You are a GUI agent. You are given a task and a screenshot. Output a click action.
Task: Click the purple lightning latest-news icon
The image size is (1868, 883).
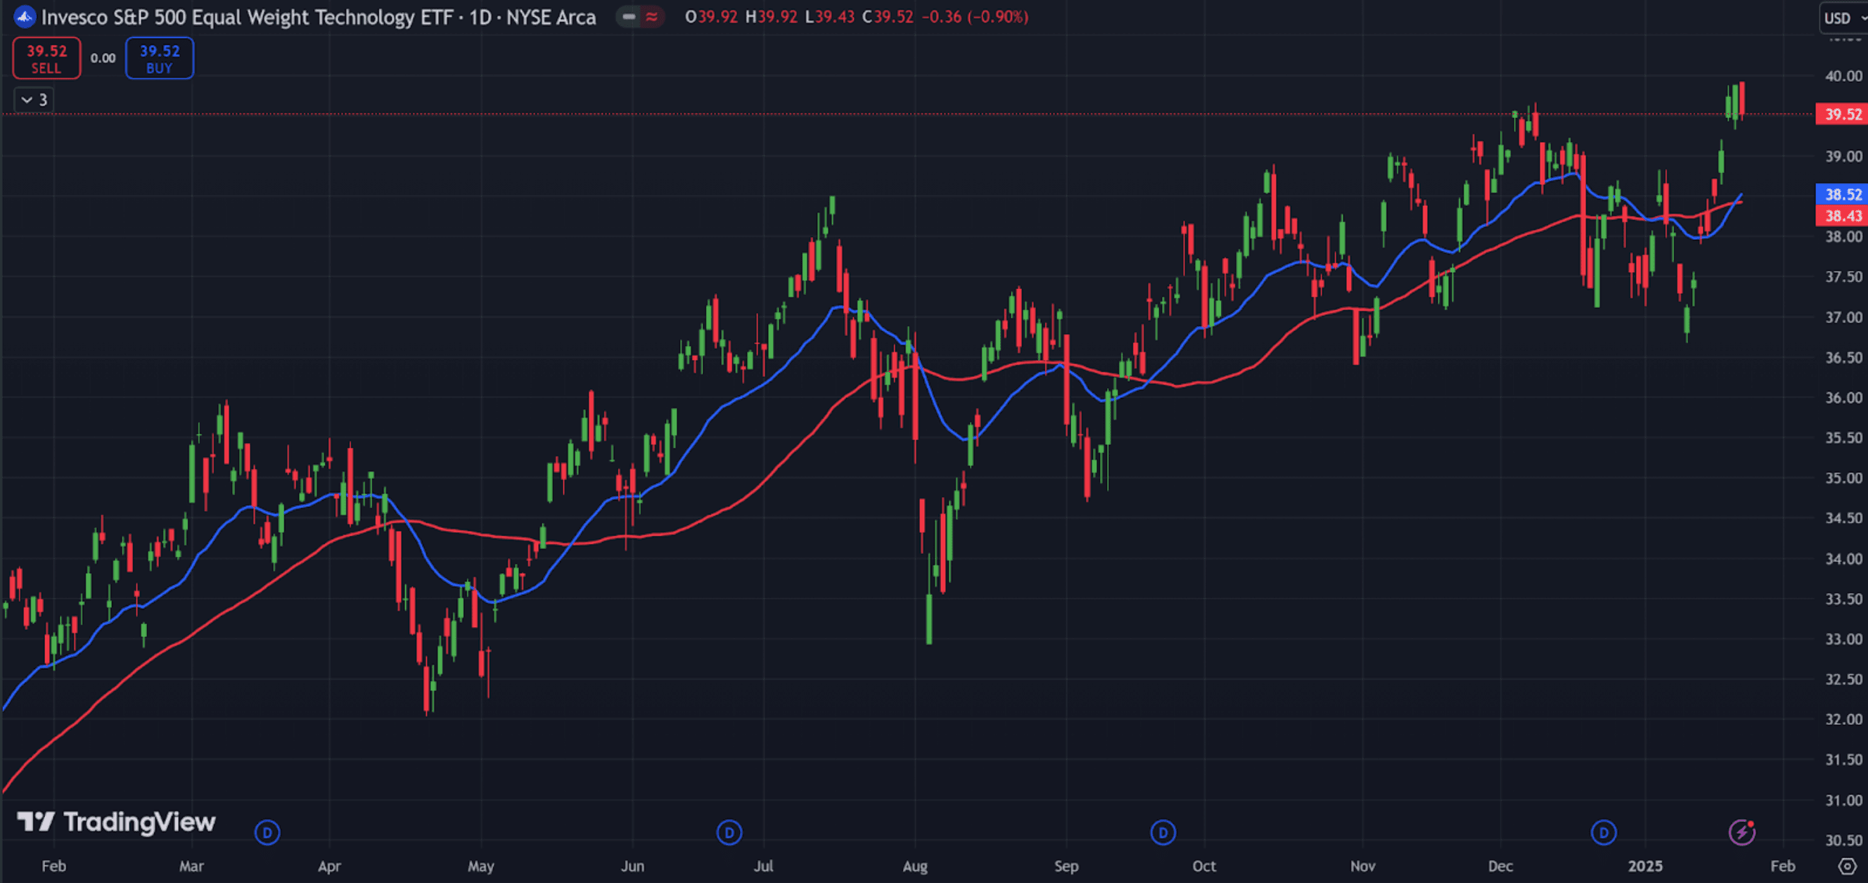click(x=1741, y=832)
